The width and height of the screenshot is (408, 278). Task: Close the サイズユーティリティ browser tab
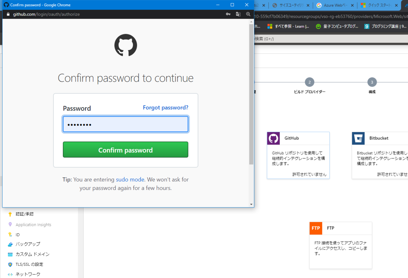[x=308, y=5]
